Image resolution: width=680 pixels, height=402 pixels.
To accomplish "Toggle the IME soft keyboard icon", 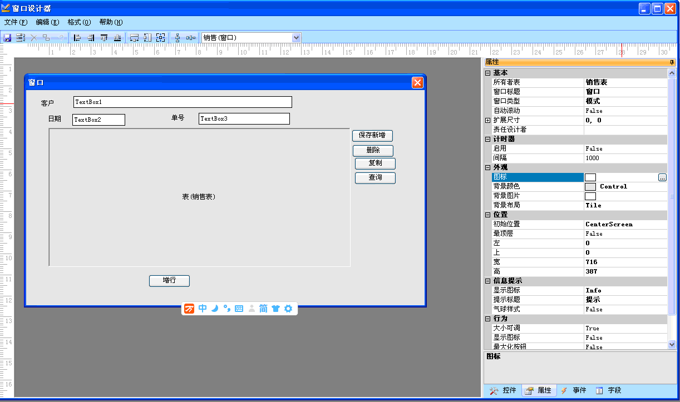I will (x=239, y=309).
